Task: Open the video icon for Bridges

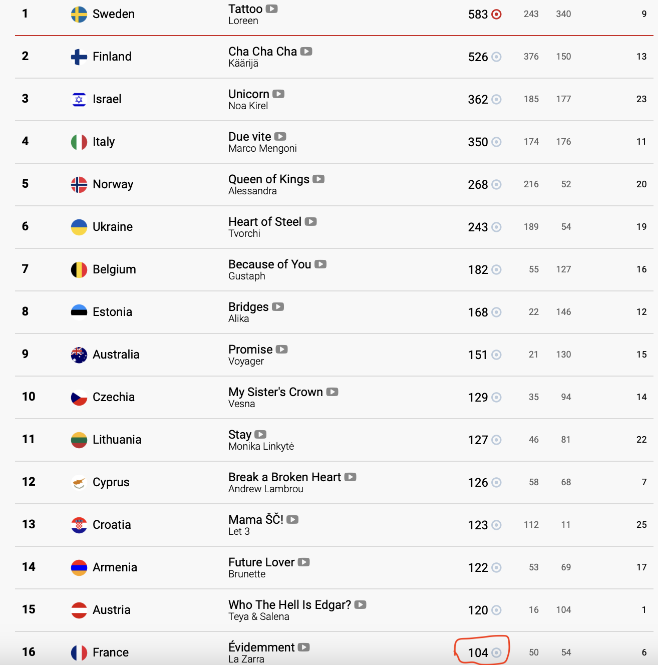Action: click(278, 307)
